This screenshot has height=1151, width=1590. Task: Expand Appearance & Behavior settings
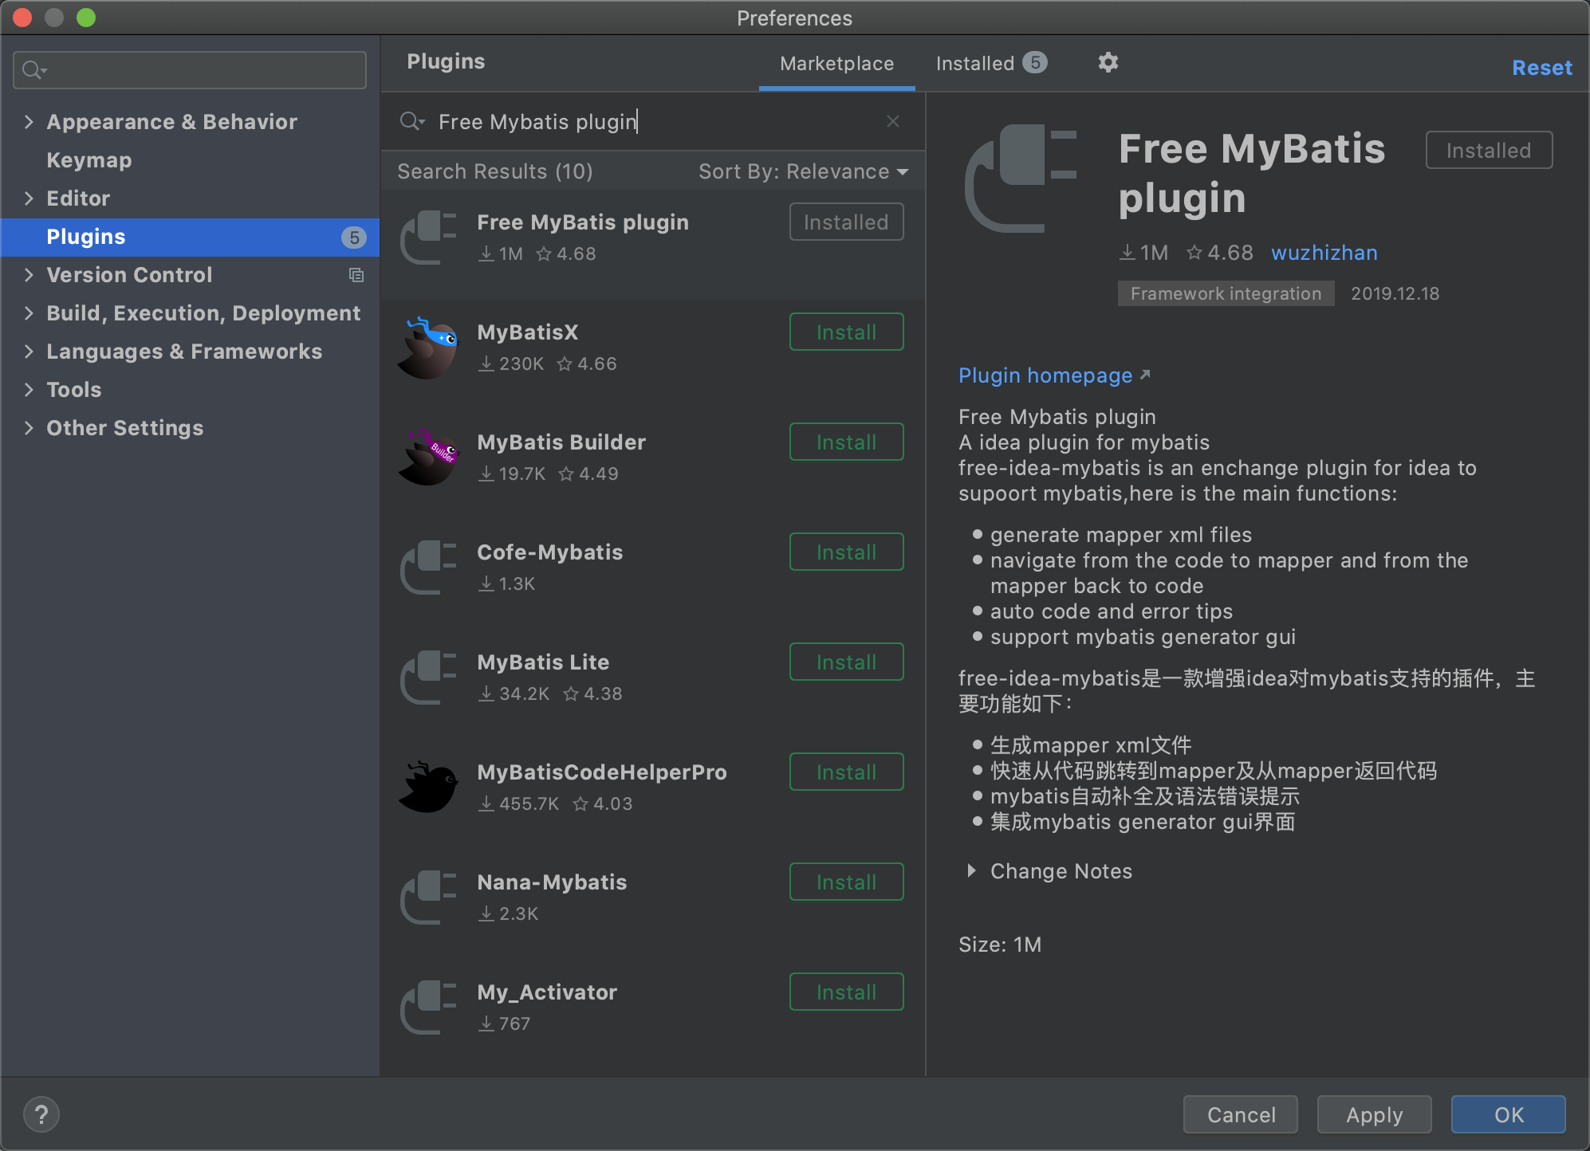click(29, 122)
